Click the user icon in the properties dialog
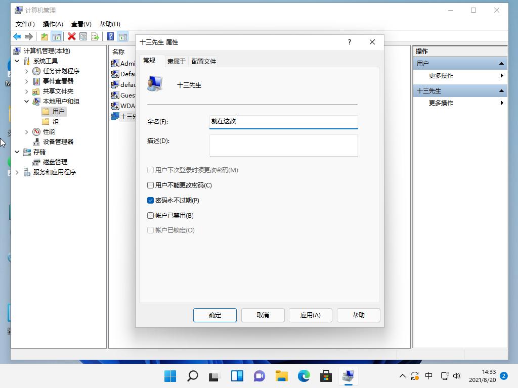The height and width of the screenshot is (388, 518). (x=154, y=83)
